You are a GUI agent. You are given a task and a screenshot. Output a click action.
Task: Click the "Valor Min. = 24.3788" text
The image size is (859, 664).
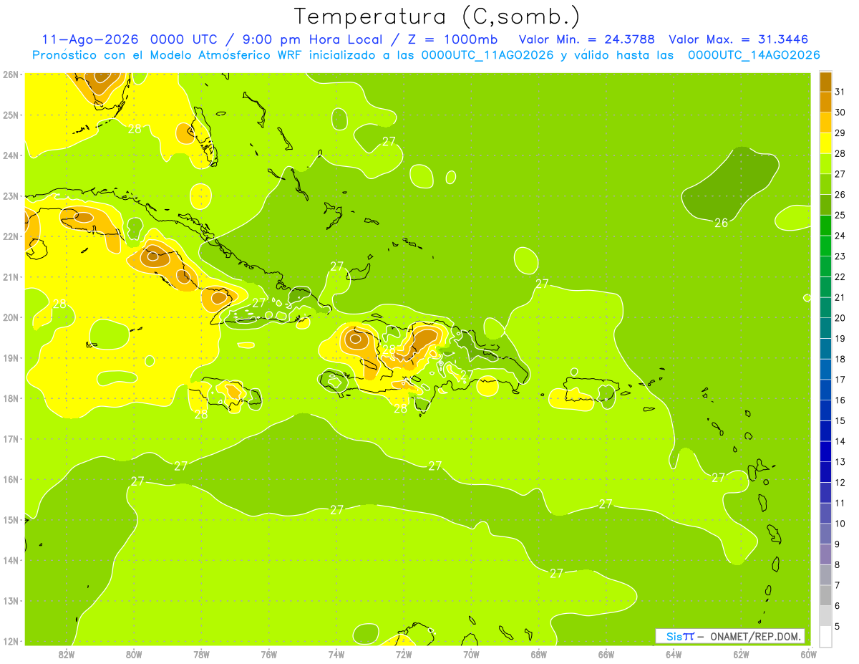586,39
